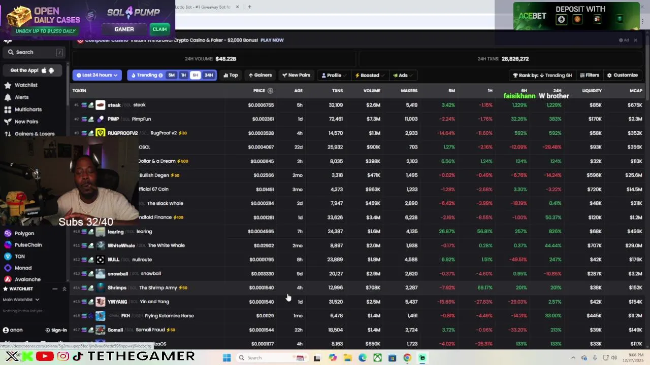The image size is (650, 365).
Task: Open a new browser tab plus
Action: coord(249,7)
